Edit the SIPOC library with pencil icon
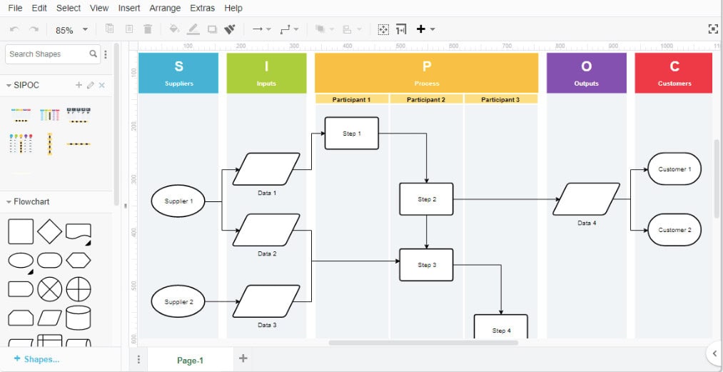This screenshot has width=723, height=372. [x=91, y=85]
